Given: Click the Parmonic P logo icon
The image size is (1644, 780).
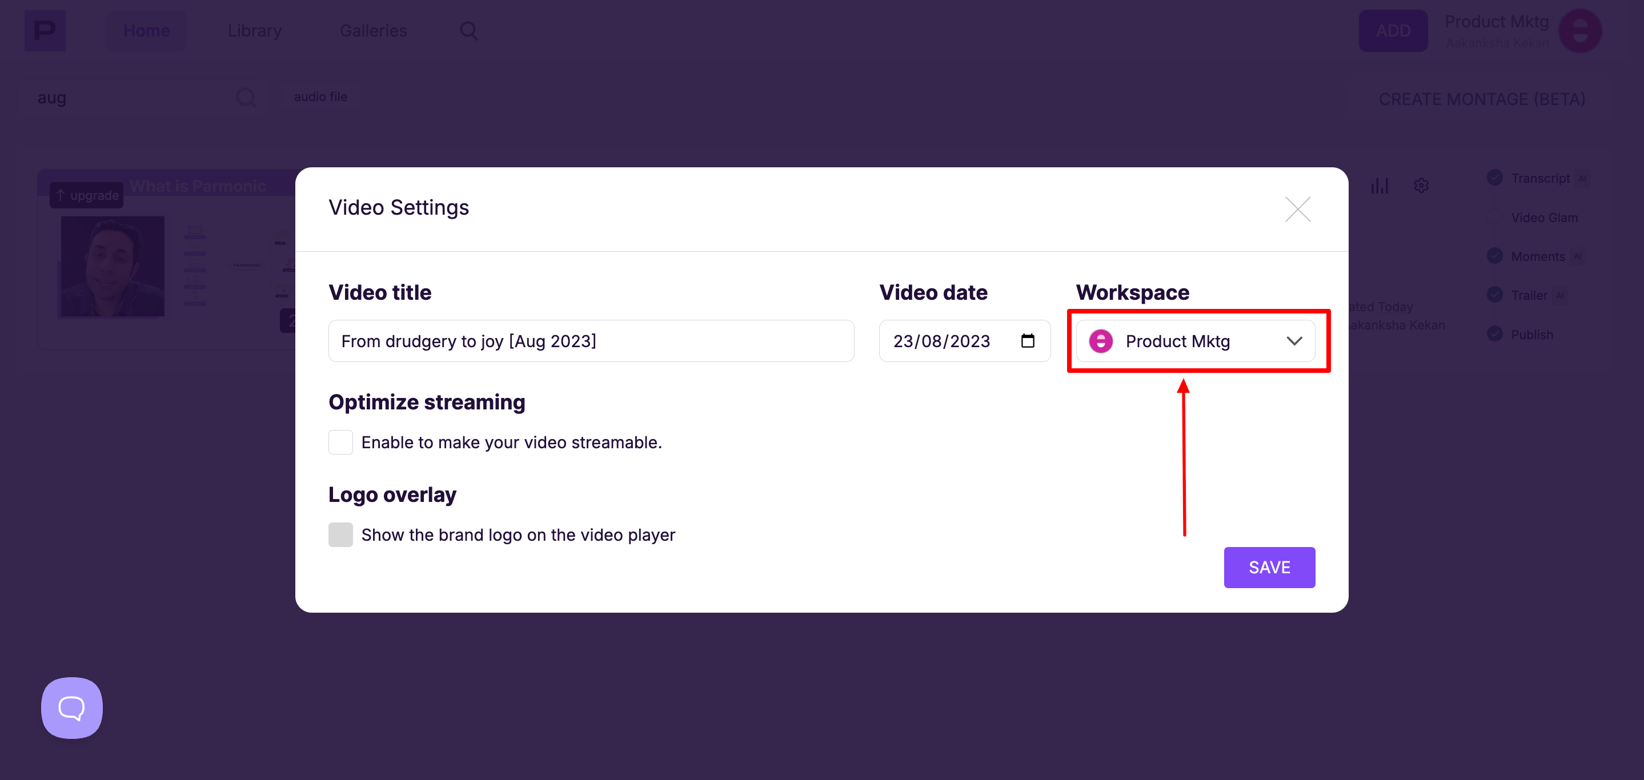Looking at the screenshot, I should pos(45,30).
